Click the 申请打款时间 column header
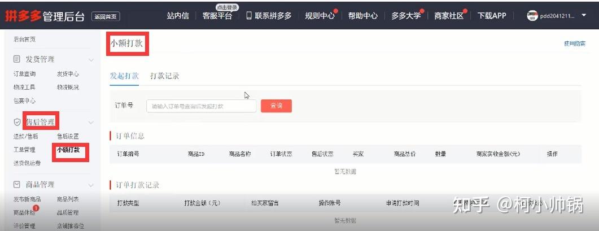 click(x=403, y=203)
